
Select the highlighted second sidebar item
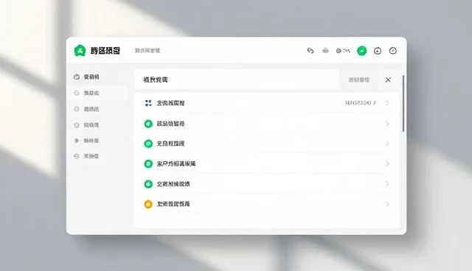coord(97,93)
